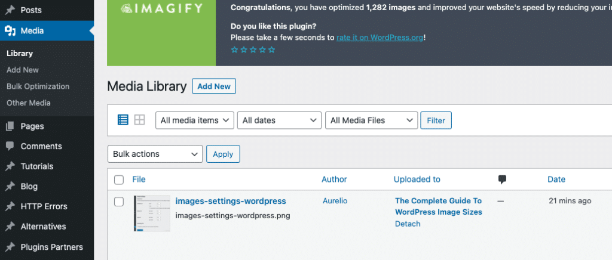Switch to list view icon
The height and width of the screenshot is (260, 612).
[123, 120]
